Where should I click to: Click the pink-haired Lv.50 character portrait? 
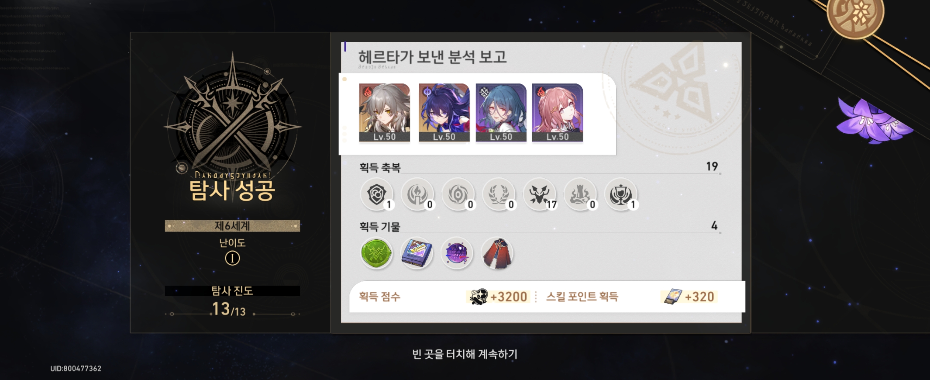[557, 113]
